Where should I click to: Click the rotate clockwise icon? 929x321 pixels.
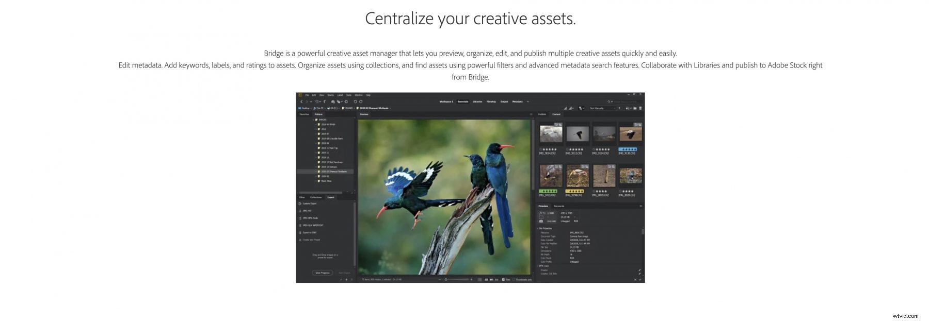361,102
